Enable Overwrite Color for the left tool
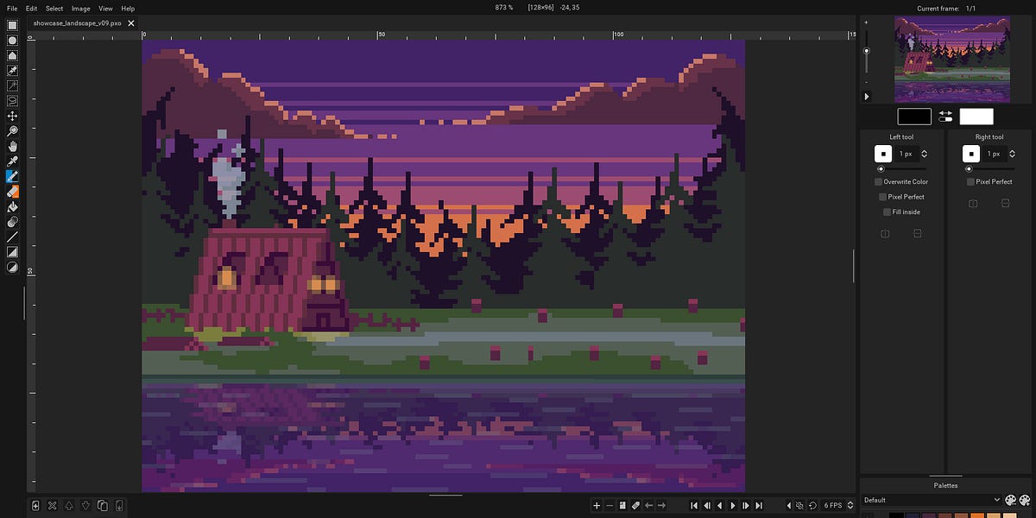1036x518 pixels. pos(879,181)
